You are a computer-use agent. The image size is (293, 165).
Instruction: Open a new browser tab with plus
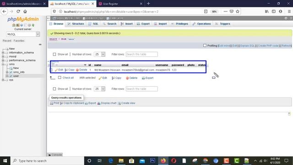click(148, 4)
